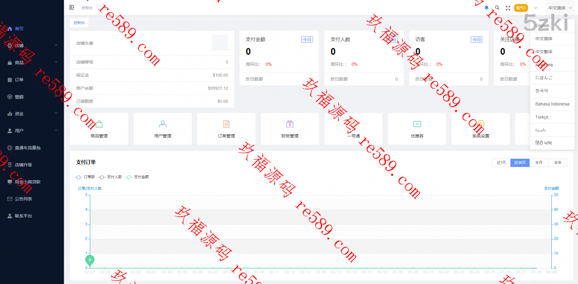Viewport: 578px width, 284px height.
Task: Open search with the magnifier icon
Action: pyautogui.click(x=497, y=8)
